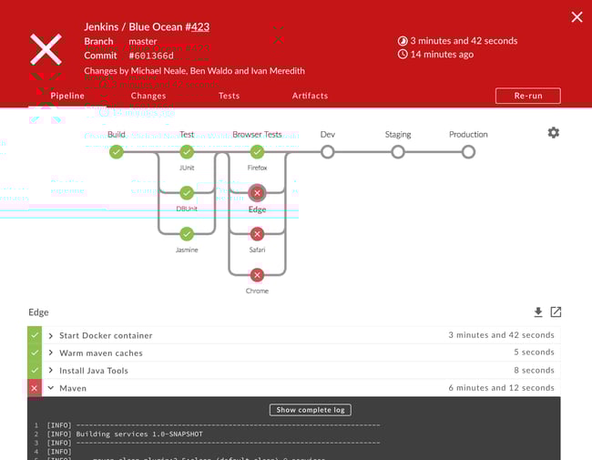Select the Staging stage node

tap(398, 152)
